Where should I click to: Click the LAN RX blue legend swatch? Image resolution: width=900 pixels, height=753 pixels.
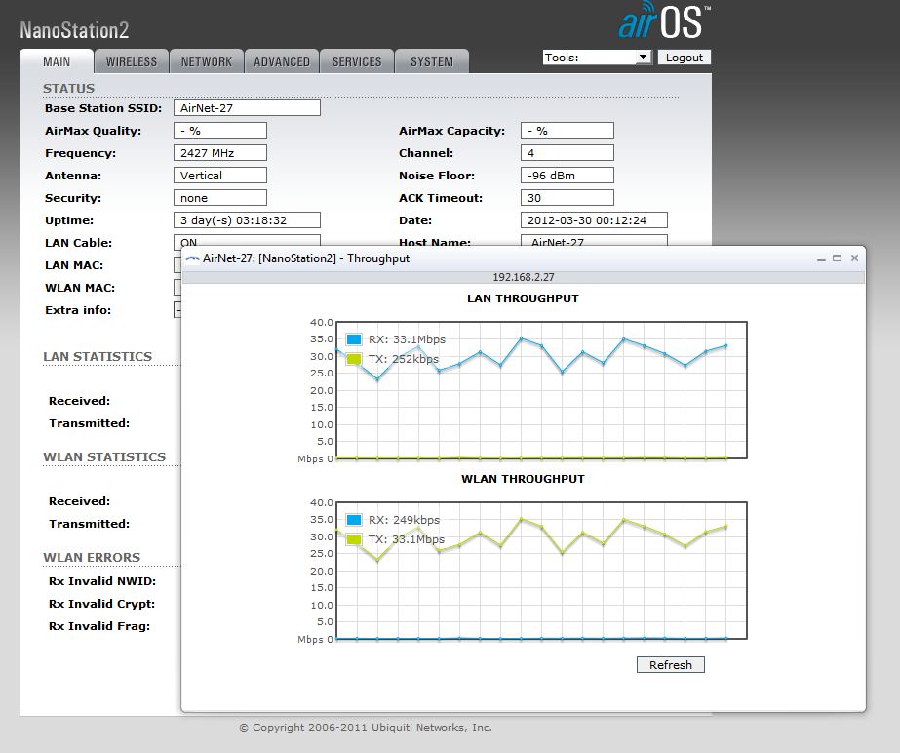click(354, 339)
